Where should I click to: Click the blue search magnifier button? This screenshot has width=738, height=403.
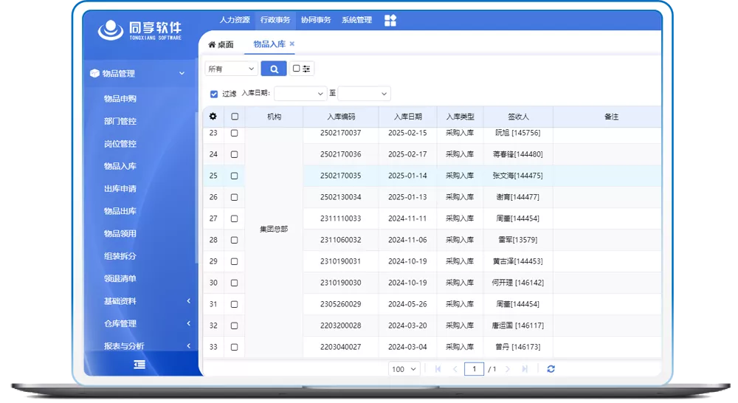click(274, 69)
